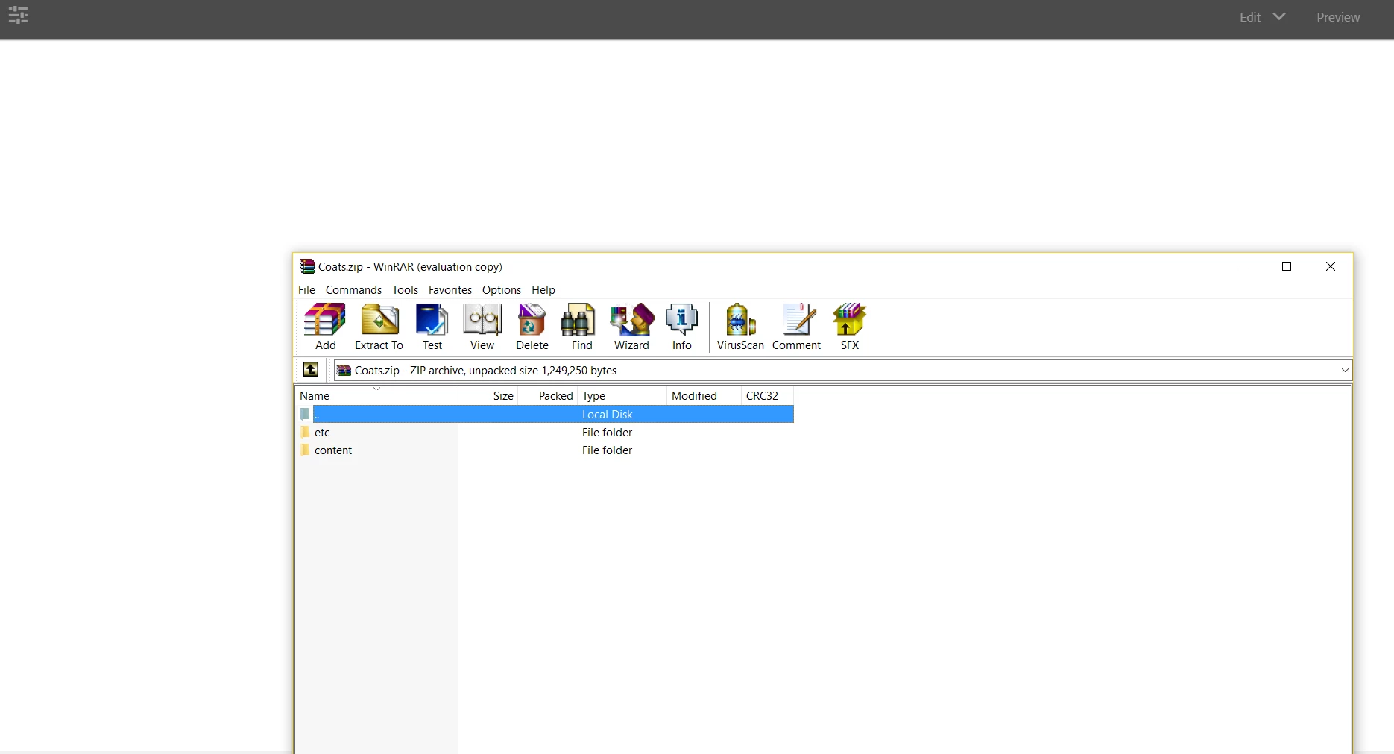
Task: Open the Options menu
Action: click(501, 289)
